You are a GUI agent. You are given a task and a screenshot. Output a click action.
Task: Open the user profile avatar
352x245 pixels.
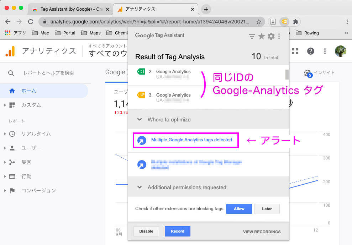340,51
